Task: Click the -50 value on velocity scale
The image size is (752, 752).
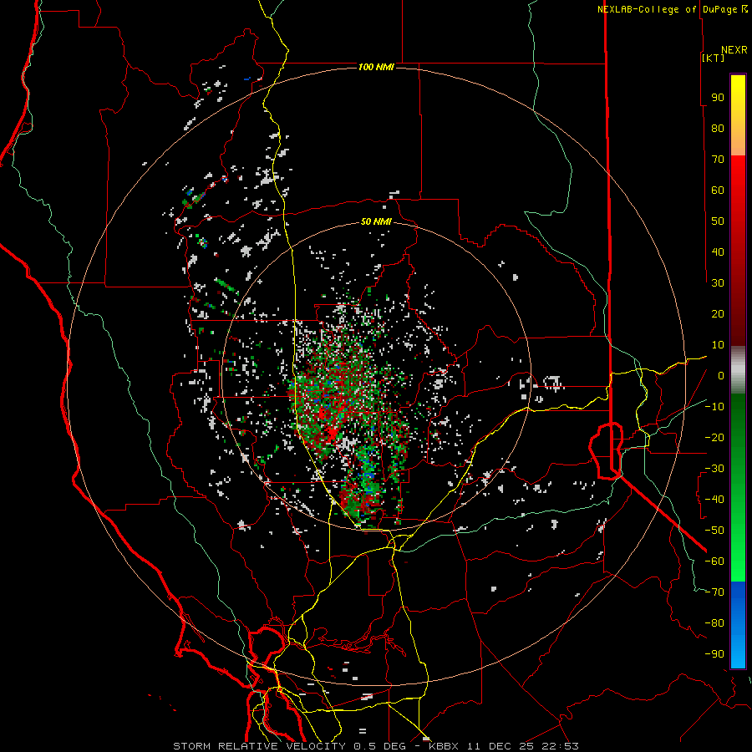Action: tap(714, 531)
